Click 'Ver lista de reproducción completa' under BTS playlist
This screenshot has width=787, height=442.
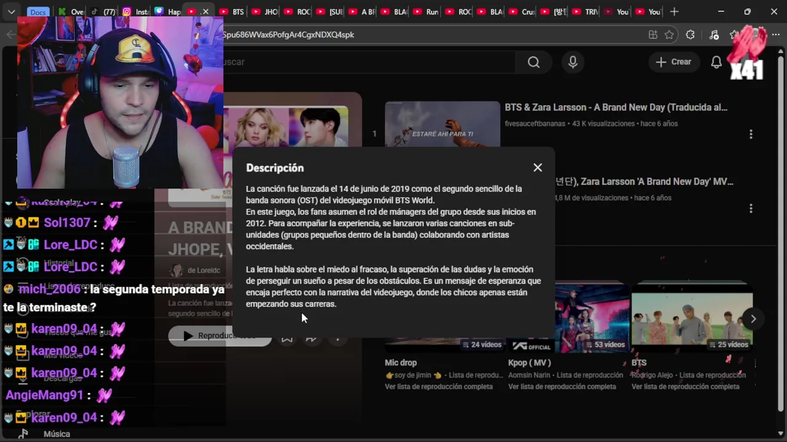(686, 387)
